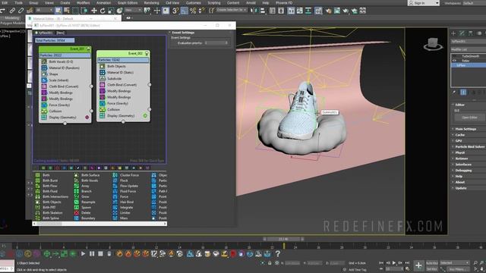The height and width of the screenshot is (273, 486).
Task: Open the Phoenix FD menu
Action: coord(284,3)
